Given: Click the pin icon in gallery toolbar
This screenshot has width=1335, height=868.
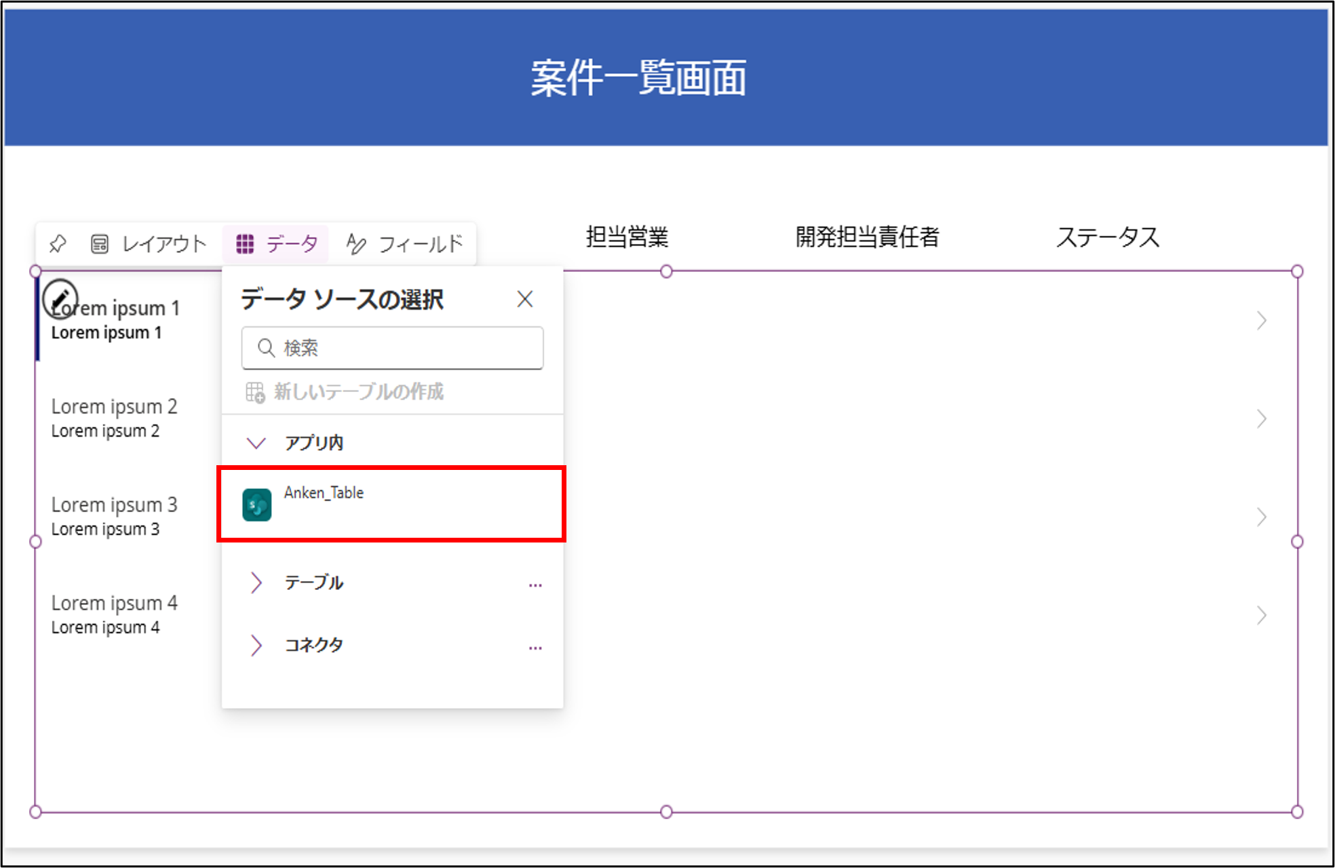Looking at the screenshot, I should pos(58,243).
